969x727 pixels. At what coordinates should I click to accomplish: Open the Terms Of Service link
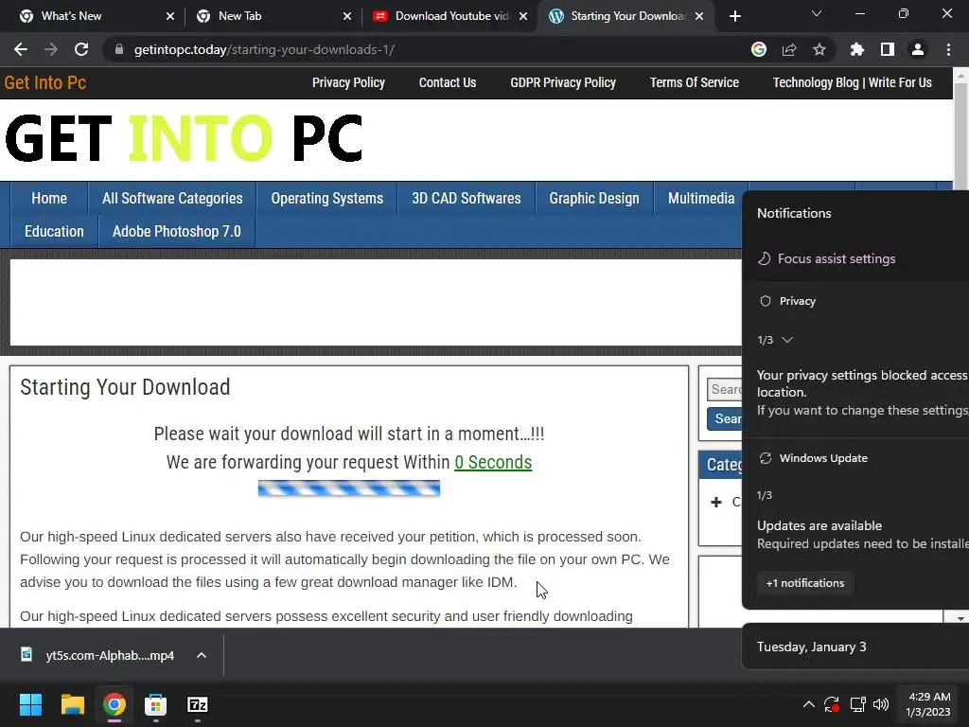[x=694, y=83]
